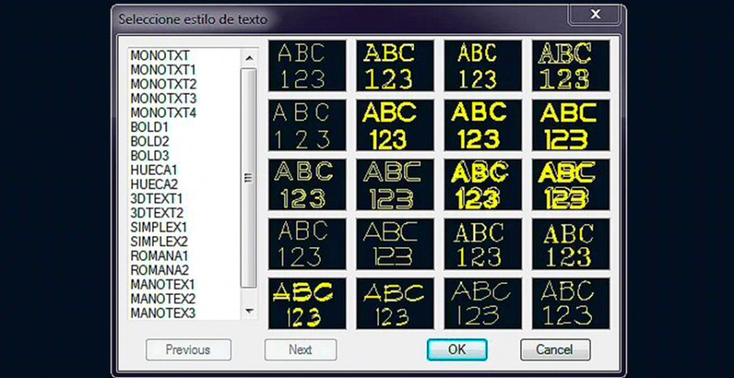The height and width of the screenshot is (378, 734).
Task: Select the widely spaced A B C thumbnail
Action: [307, 125]
